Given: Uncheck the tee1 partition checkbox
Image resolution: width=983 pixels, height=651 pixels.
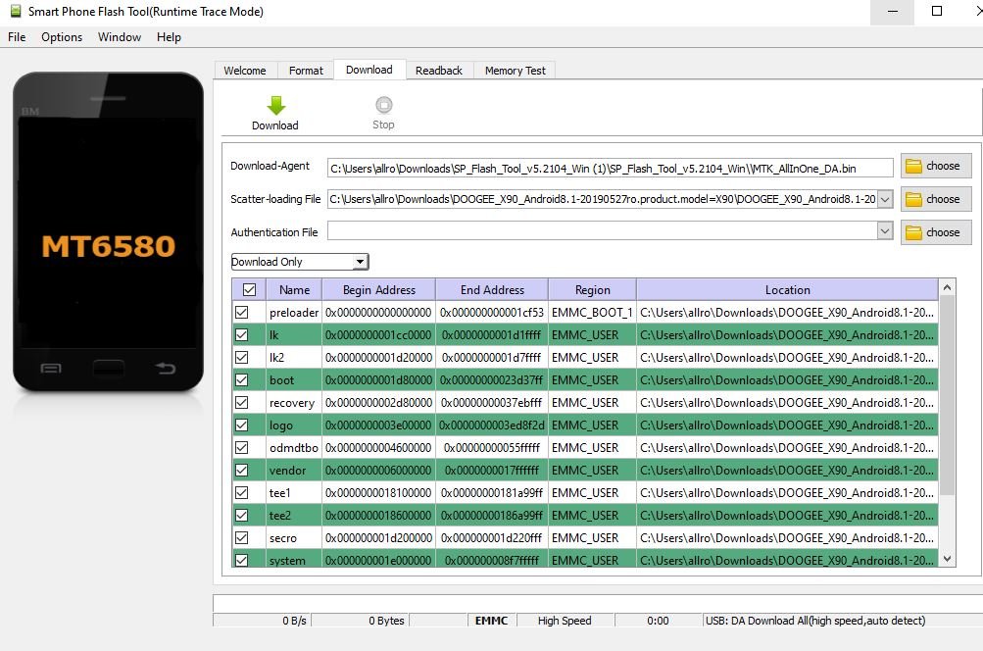Looking at the screenshot, I should pyautogui.click(x=242, y=493).
